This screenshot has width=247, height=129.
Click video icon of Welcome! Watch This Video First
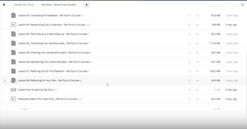click(x=14, y=99)
